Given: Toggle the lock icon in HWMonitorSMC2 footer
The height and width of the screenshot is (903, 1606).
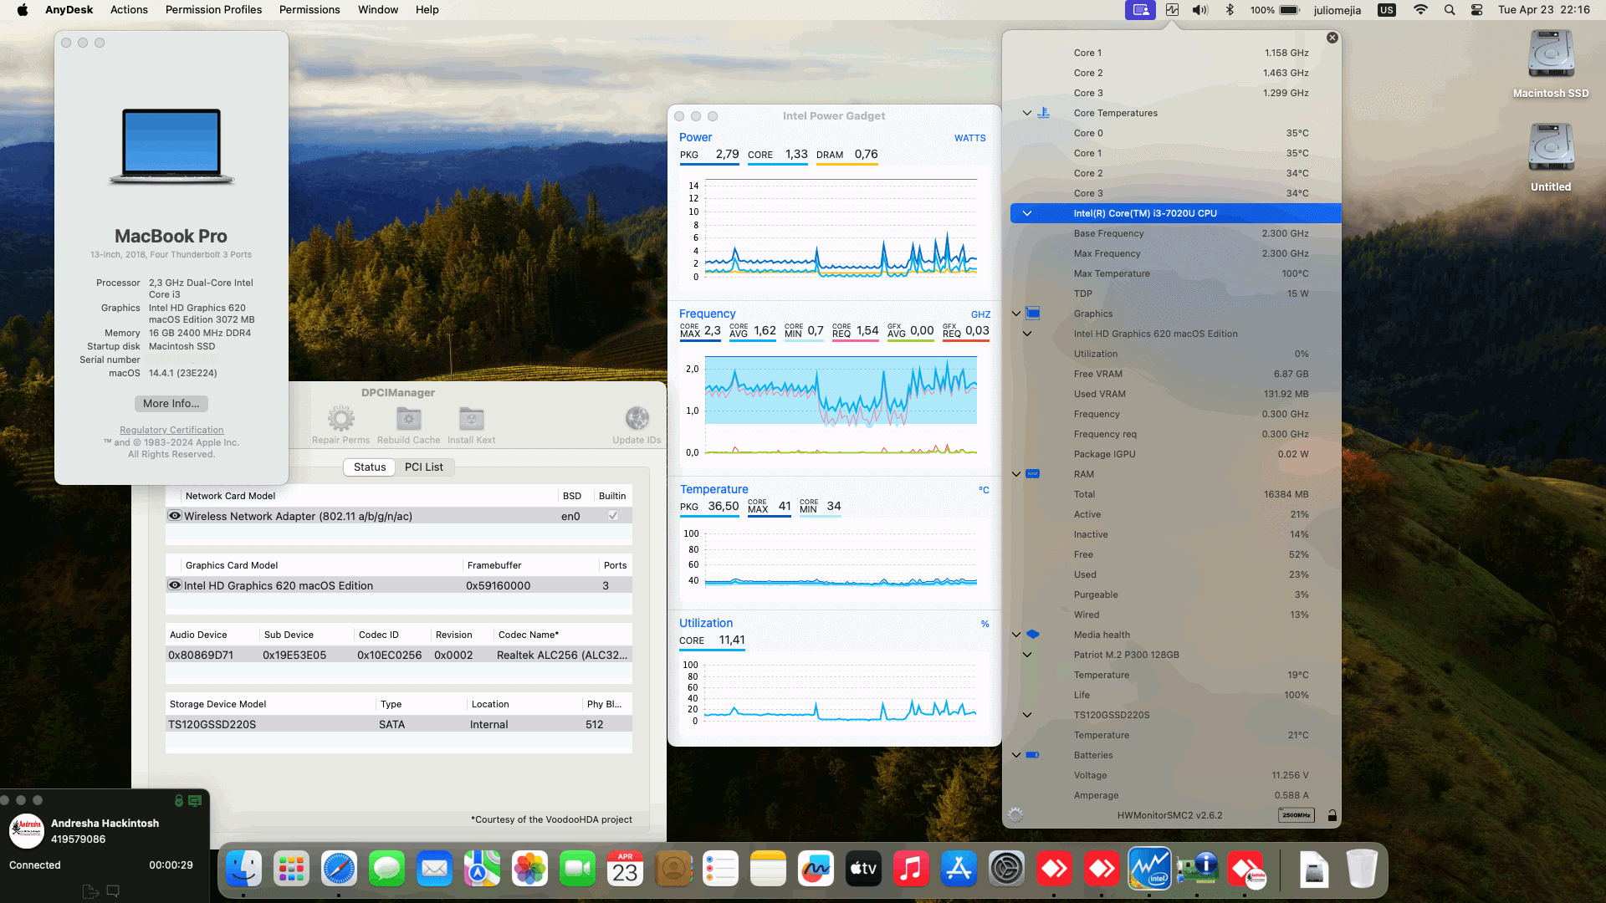Looking at the screenshot, I should click(1332, 815).
